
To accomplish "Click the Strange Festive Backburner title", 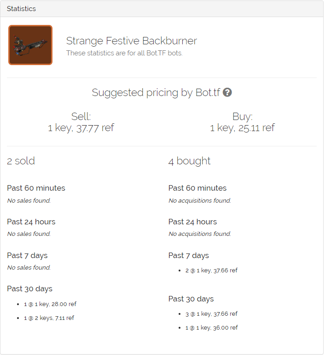I will [132, 41].
